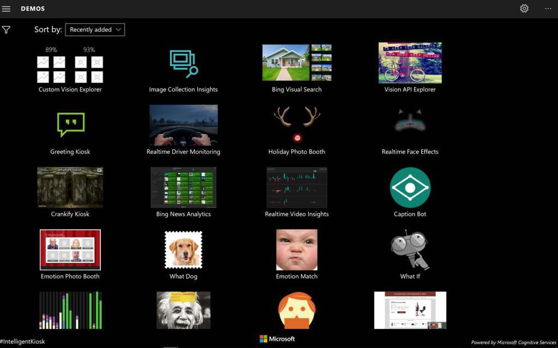Launch the Caption Bot teal icon
558x348 pixels.
[x=410, y=188]
